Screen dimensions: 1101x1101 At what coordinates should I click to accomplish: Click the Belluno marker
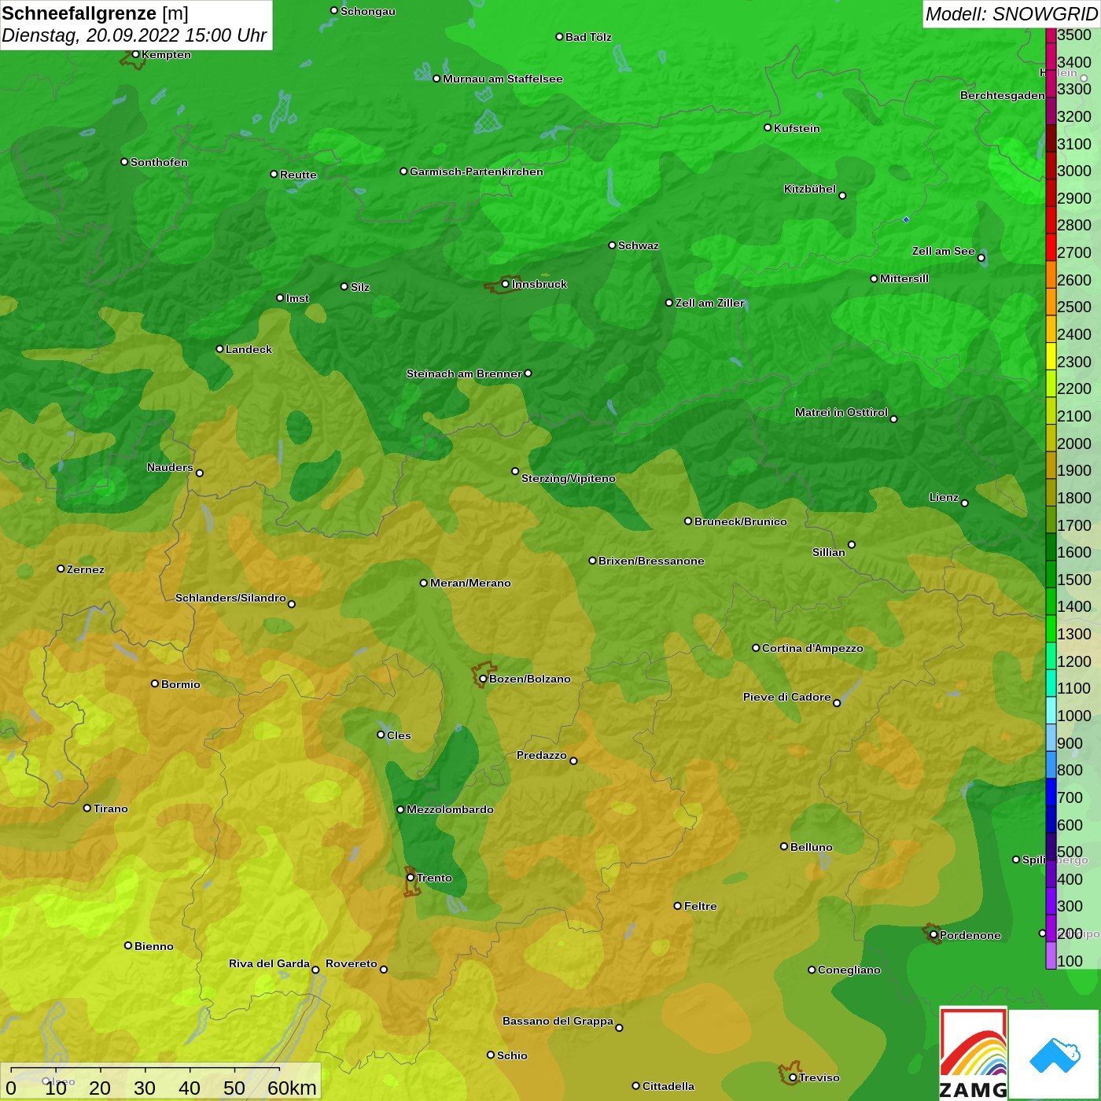pos(784,846)
